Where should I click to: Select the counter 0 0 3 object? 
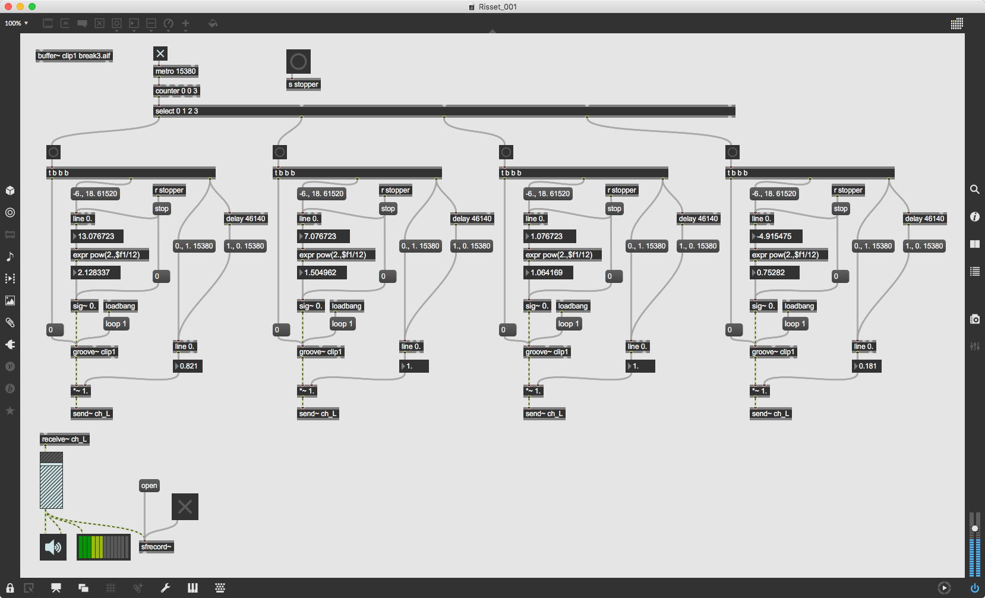coord(176,91)
